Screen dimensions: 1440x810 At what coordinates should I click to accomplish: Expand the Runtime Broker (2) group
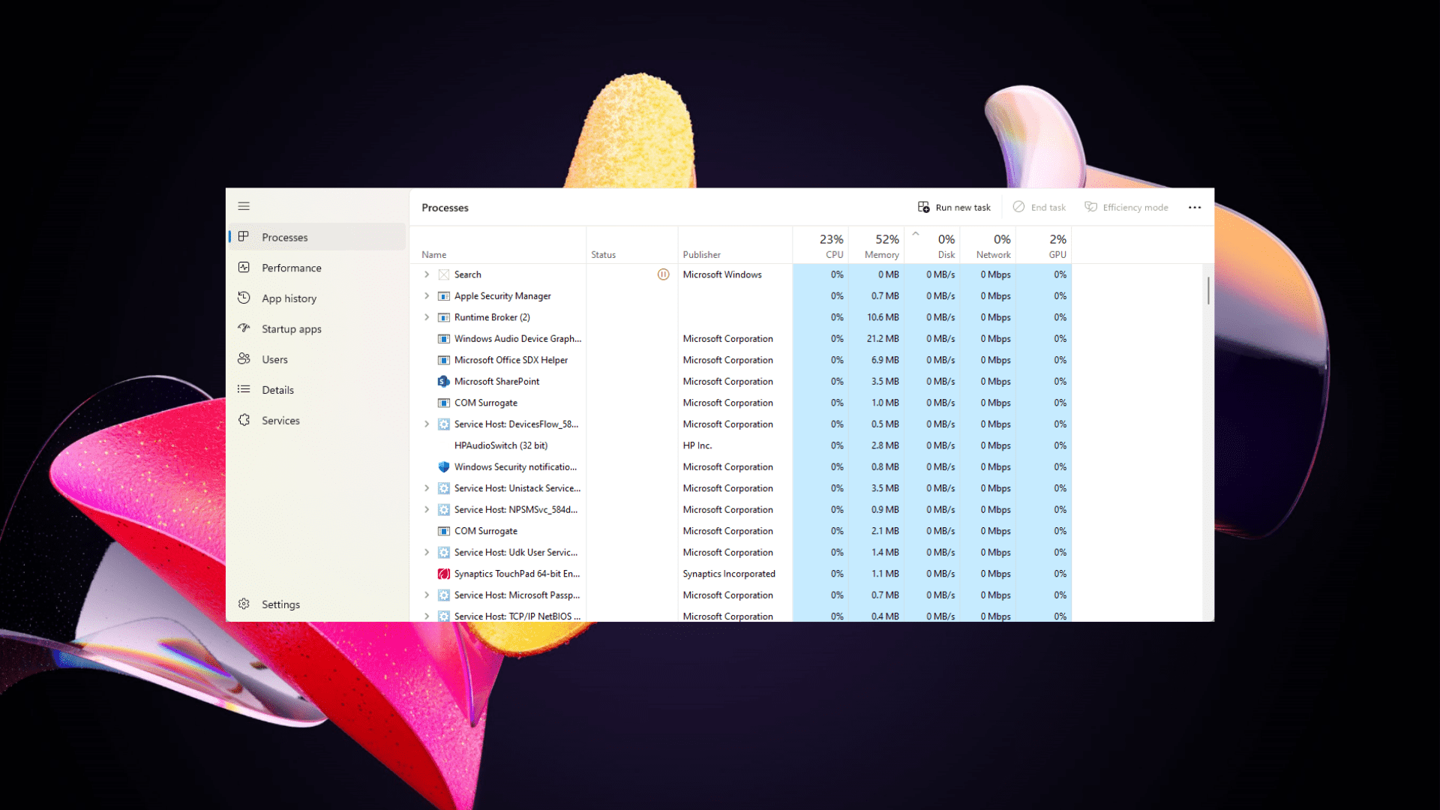pos(427,317)
